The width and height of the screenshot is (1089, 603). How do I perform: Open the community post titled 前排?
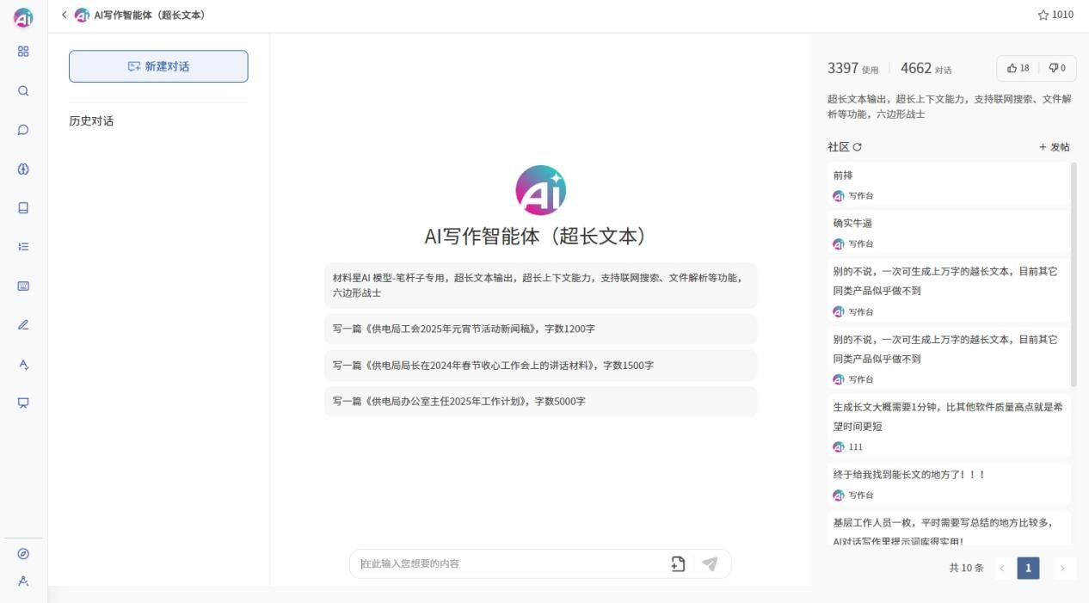click(949, 184)
